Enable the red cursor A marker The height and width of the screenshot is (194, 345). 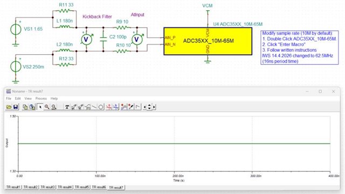pos(109,107)
